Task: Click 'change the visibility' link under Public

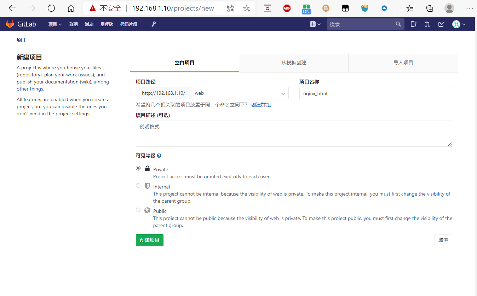Action: coord(416,218)
